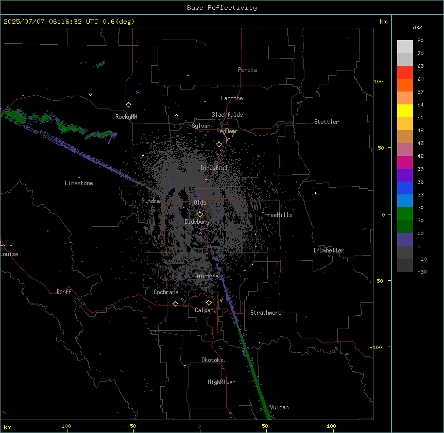The image size is (444, 433).
Task: Select the RedDeer city label
Action: point(227,131)
